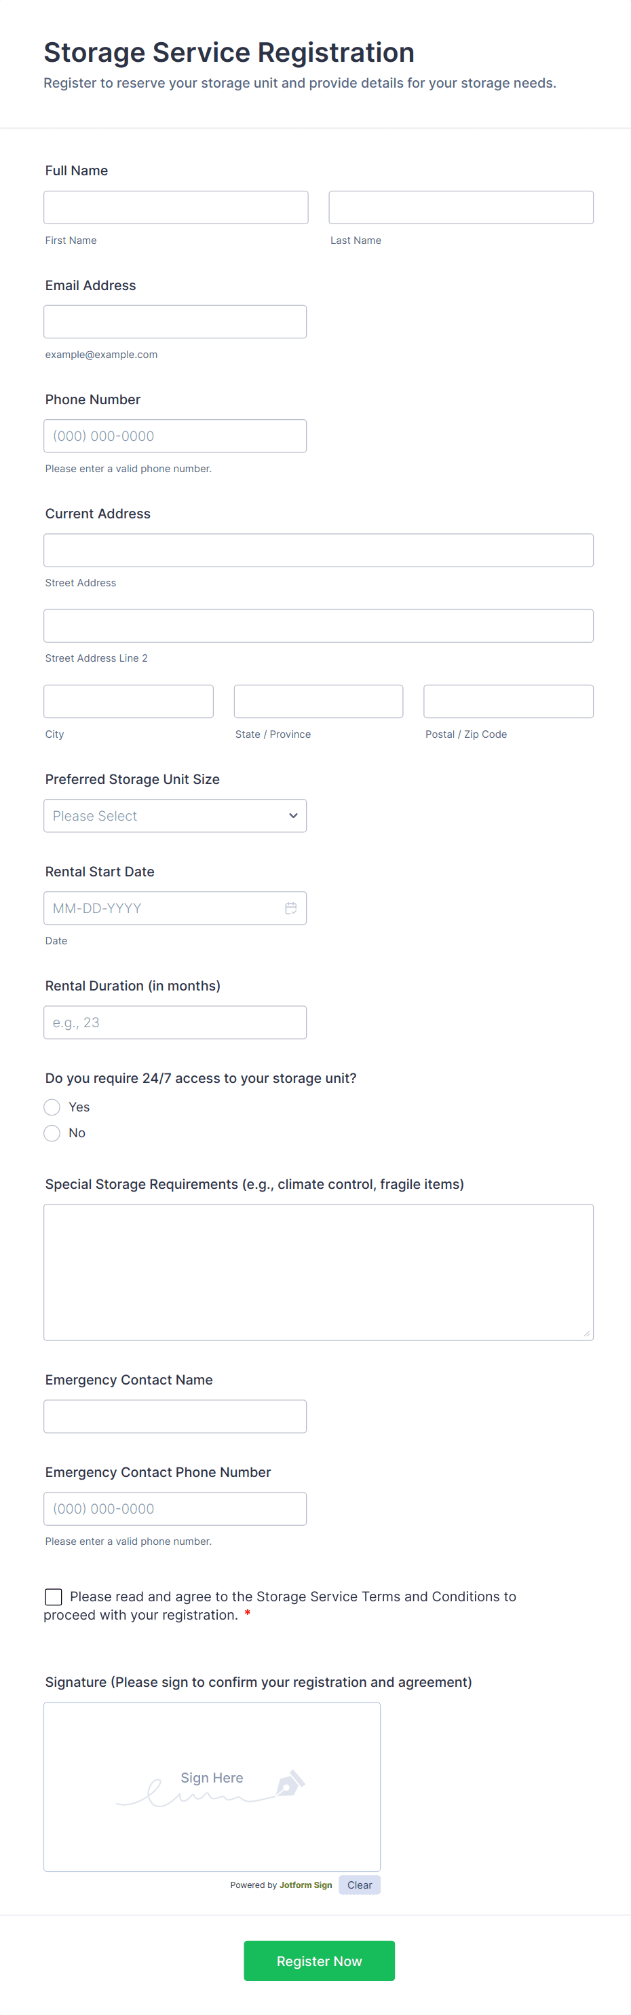The width and height of the screenshot is (631, 2015).
Task: Select the City input box
Action: pos(128,701)
